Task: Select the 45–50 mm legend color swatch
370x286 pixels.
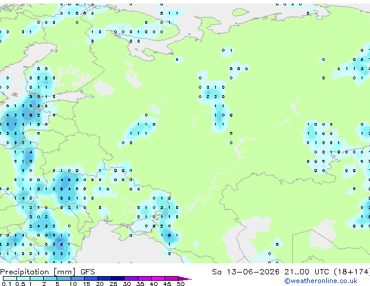Action: click(x=172, y=278)
